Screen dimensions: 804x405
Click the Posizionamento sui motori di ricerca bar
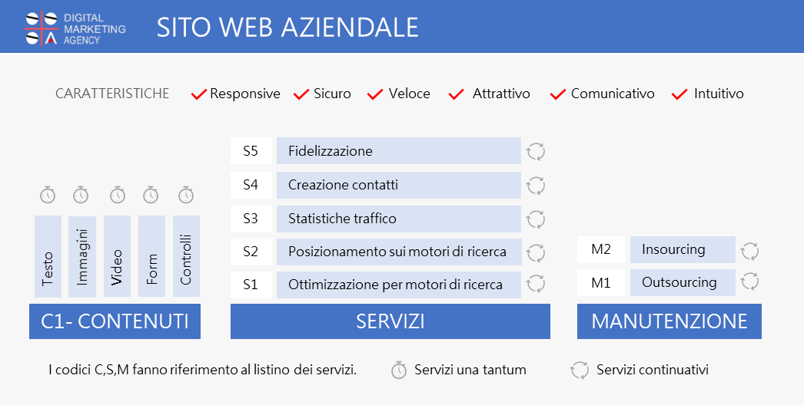click(399, 252)
